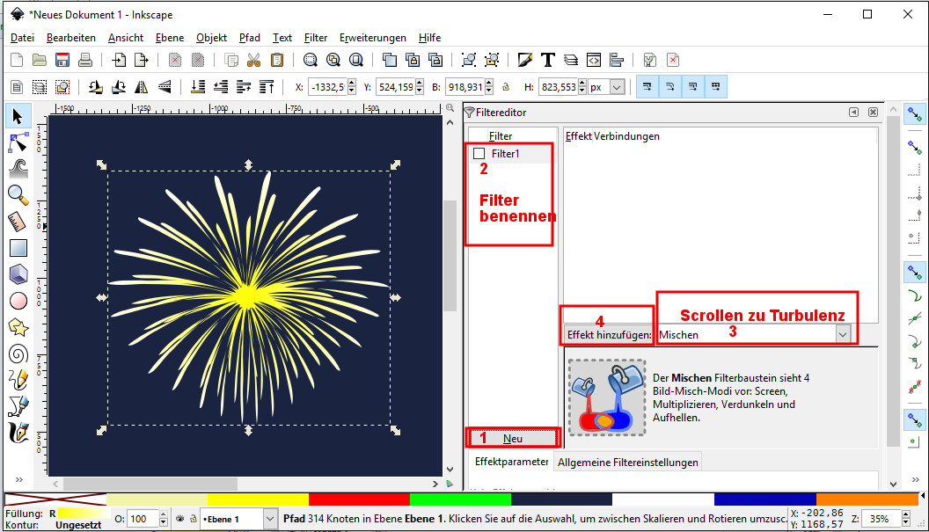Image resolution: width=929 pixels, height=532 pixels.
Task: Pick the Star and polygon tool
Action: (18, 327)
